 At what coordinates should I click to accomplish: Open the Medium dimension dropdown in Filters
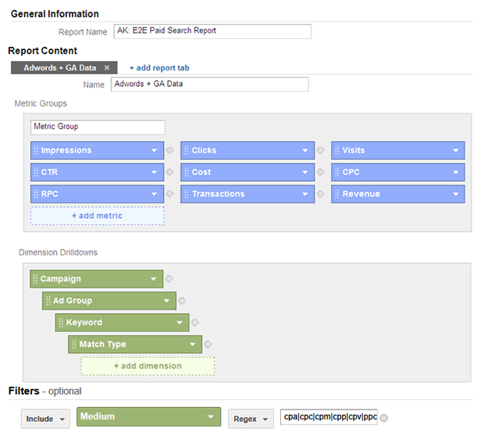tap(149, 416)
